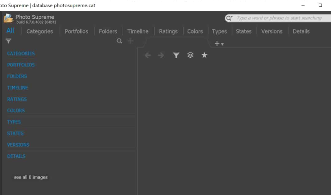Viewport: 331px width, 195px height.
Task: Expand the PORTFOLIOS section
Action: coord(21,65)
